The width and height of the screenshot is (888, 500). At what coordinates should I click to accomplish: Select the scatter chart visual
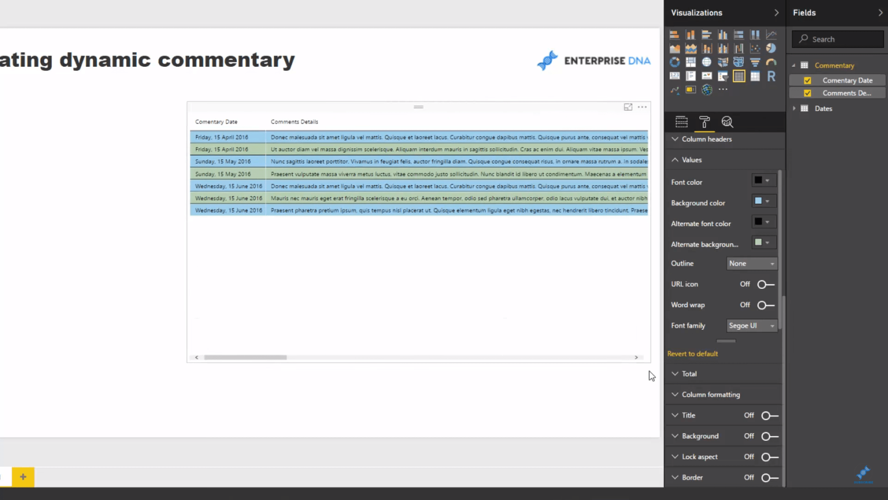pyautogui.click(x=755, y=49)
